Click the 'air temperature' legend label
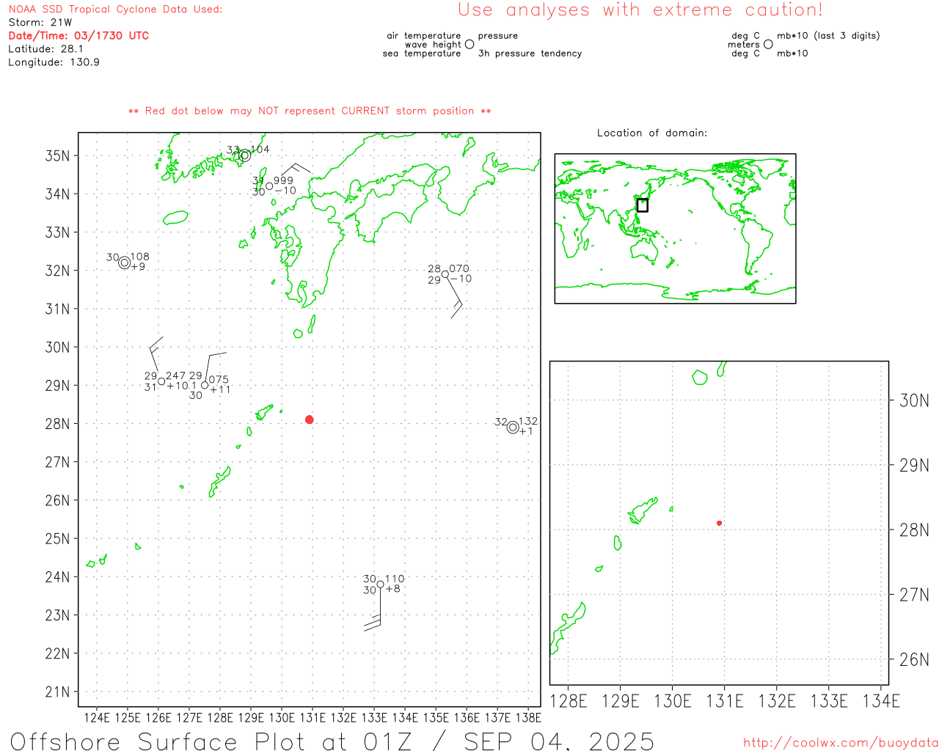The height and width of the screenshot is (751, 939). [x=424, y=36]
